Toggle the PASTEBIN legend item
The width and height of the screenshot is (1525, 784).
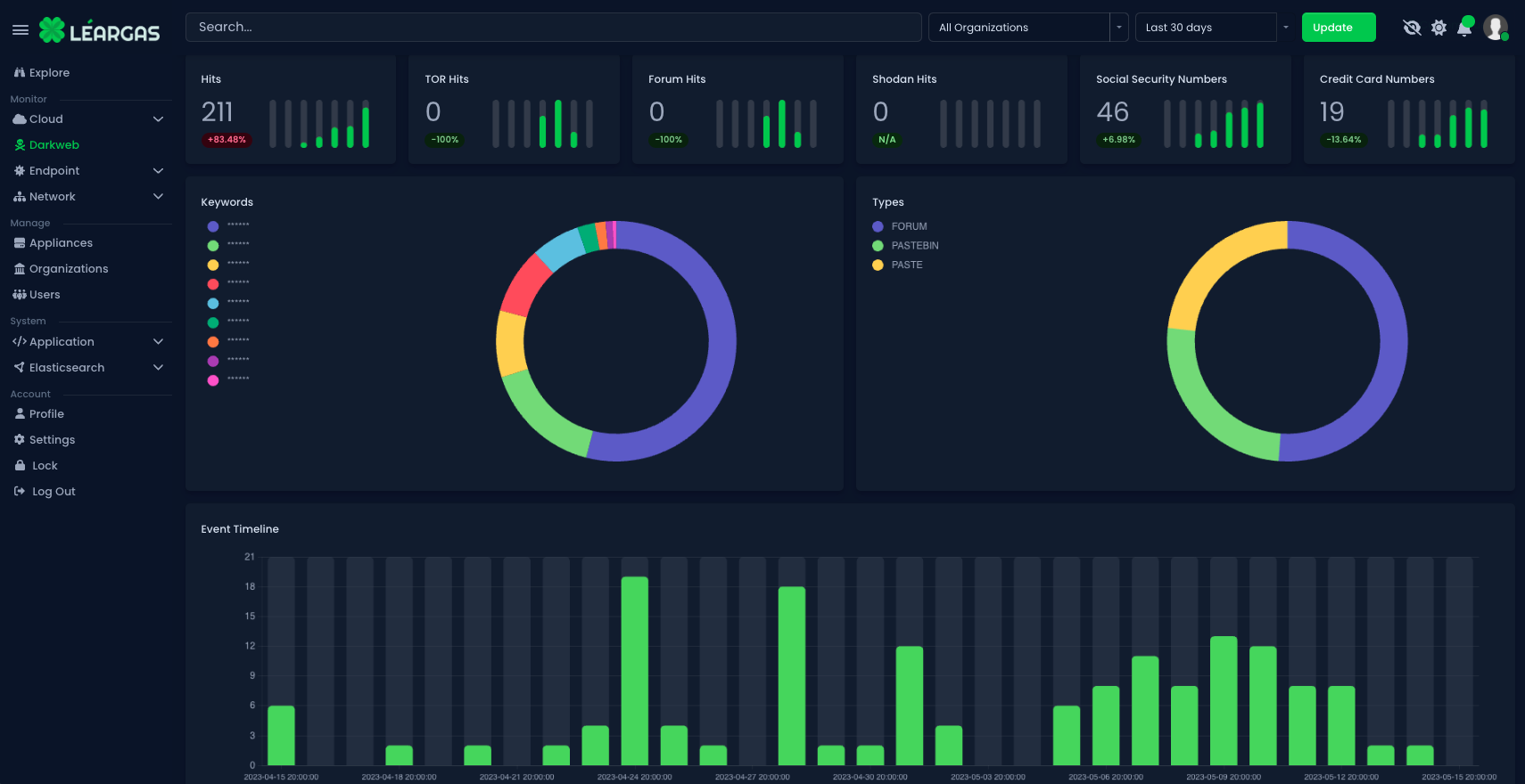905,246
